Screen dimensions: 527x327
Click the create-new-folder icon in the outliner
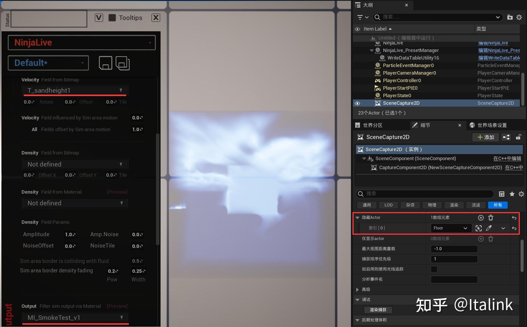pos(510,17)
